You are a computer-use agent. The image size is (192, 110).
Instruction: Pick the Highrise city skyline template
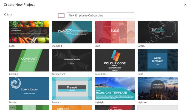pos(158,88)
